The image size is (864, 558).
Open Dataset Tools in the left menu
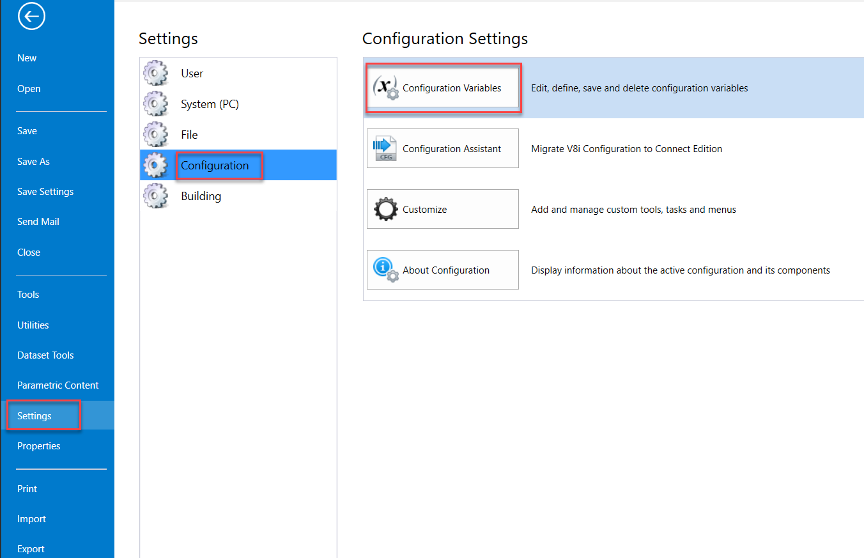tap(45, 355)
